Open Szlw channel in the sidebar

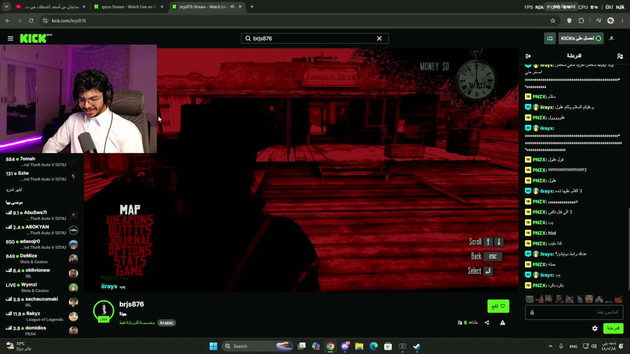pos(42,176)
